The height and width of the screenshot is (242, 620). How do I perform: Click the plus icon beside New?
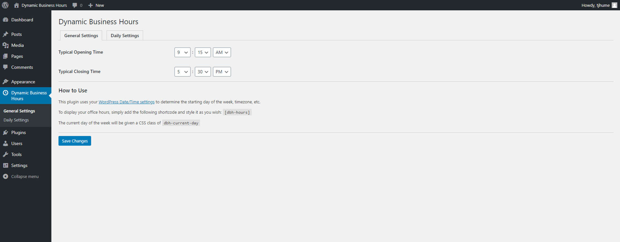click(90, 5)
